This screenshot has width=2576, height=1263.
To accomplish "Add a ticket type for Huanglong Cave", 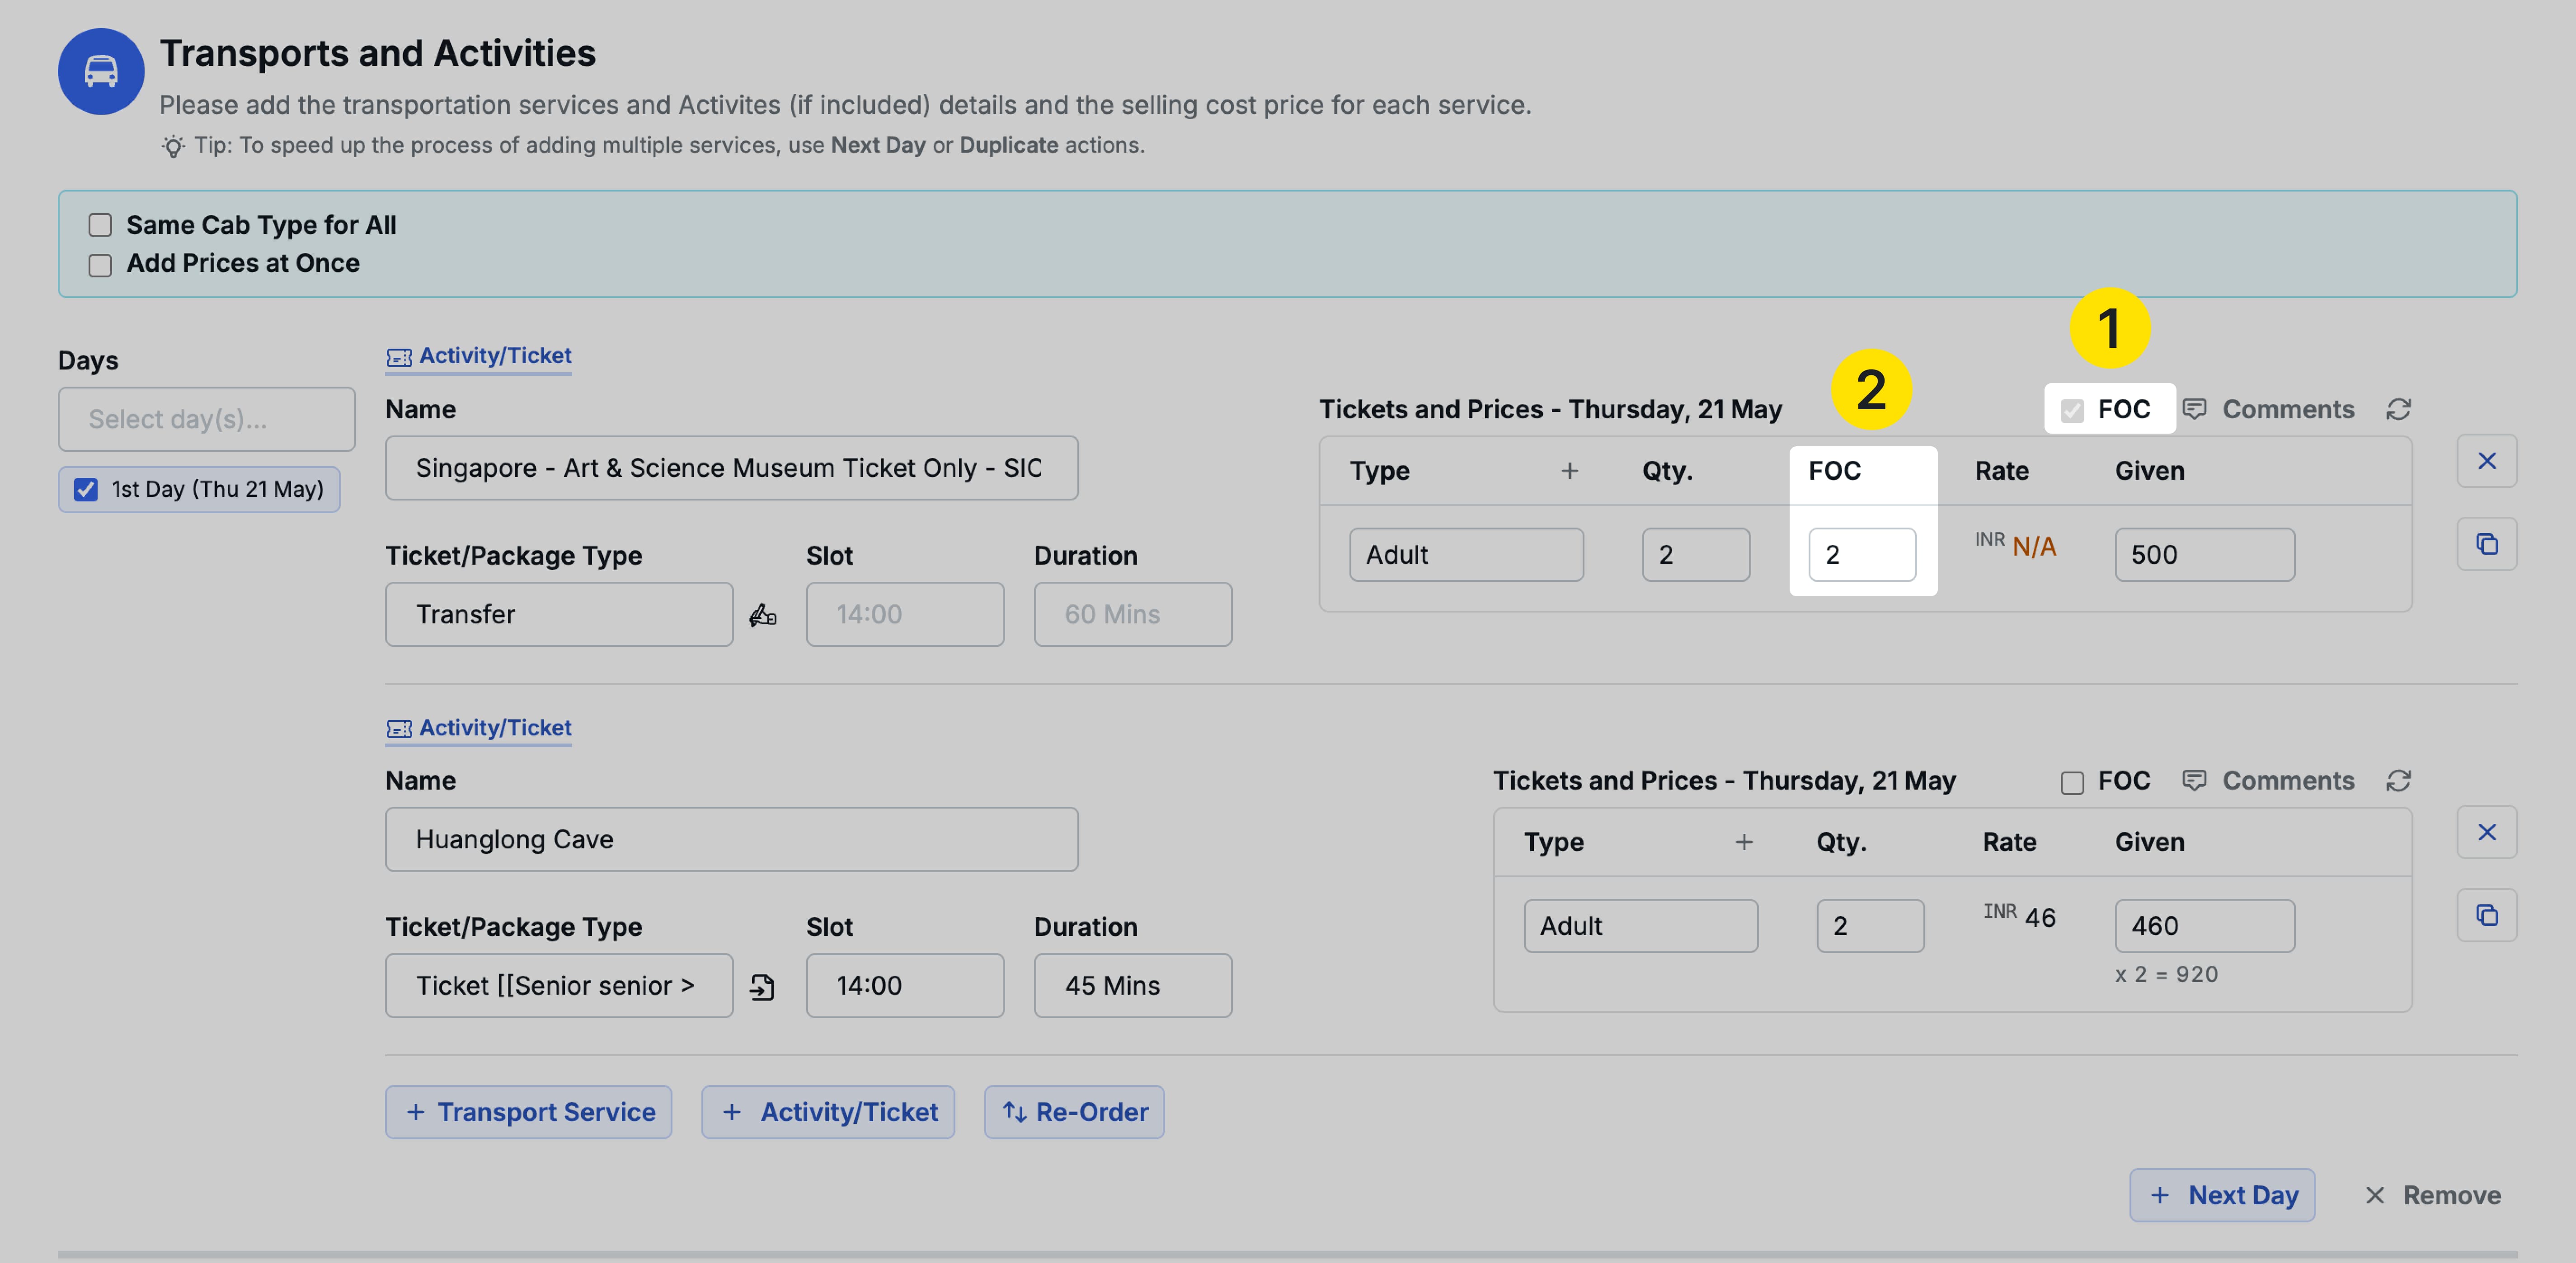I will 1744,842.
